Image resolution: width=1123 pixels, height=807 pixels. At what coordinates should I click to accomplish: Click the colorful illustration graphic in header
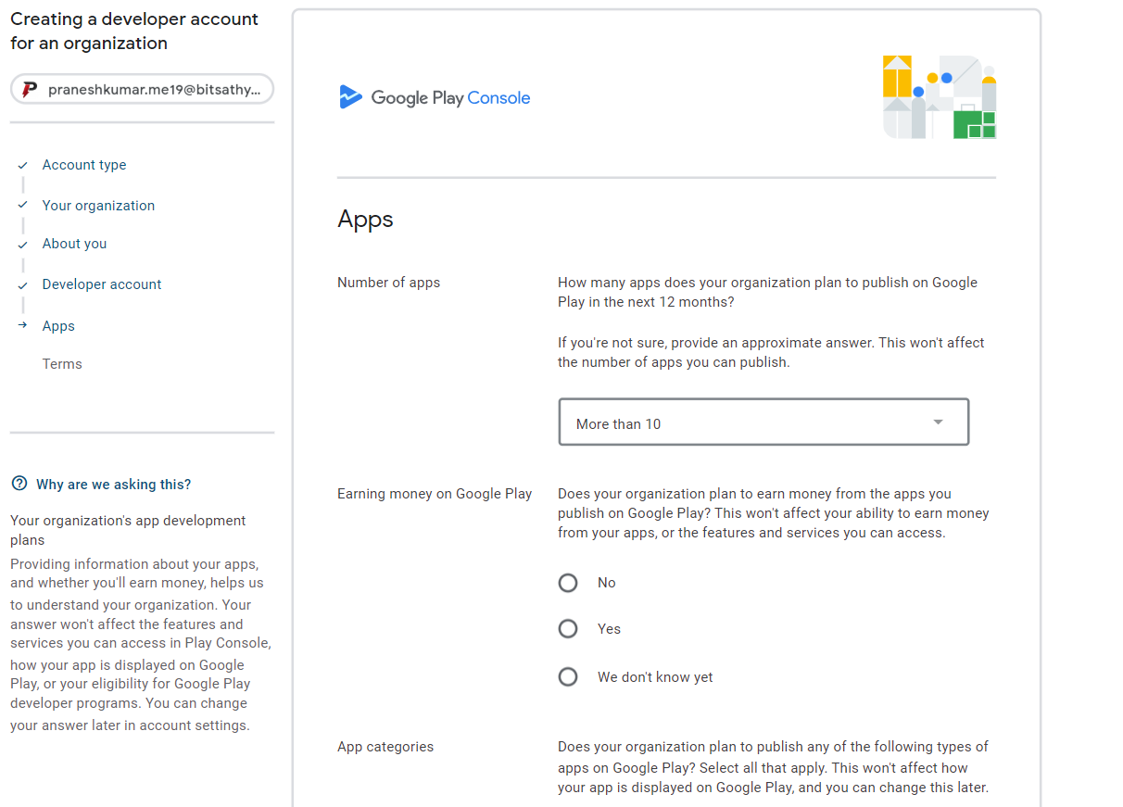point(939,97)
